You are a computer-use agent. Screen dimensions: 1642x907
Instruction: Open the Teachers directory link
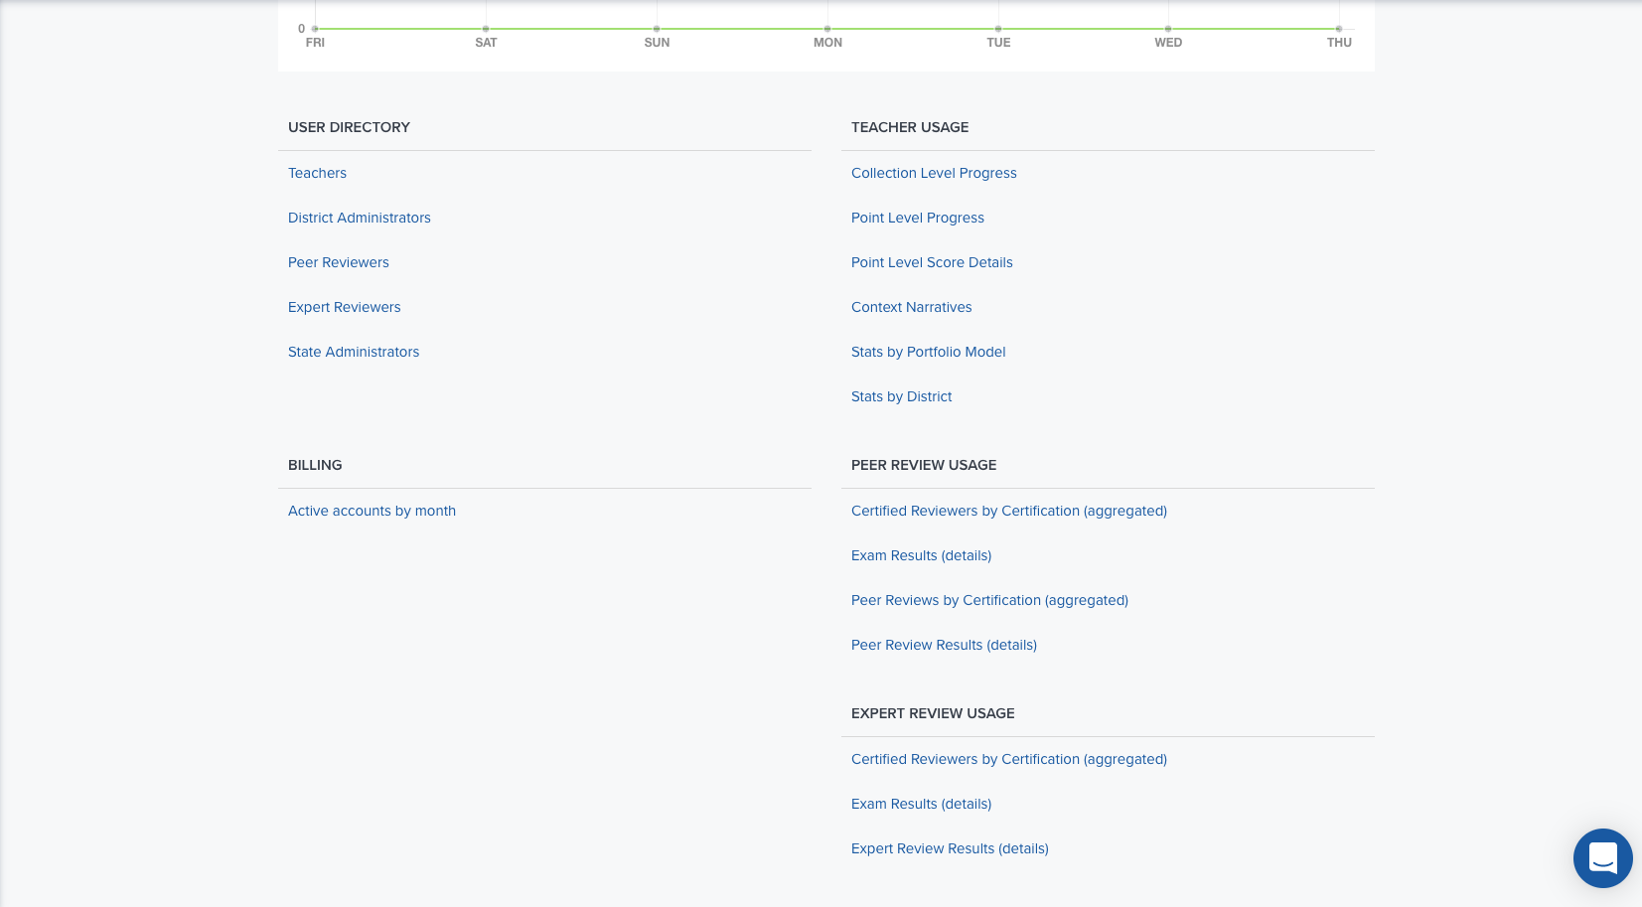click(317, 173)
